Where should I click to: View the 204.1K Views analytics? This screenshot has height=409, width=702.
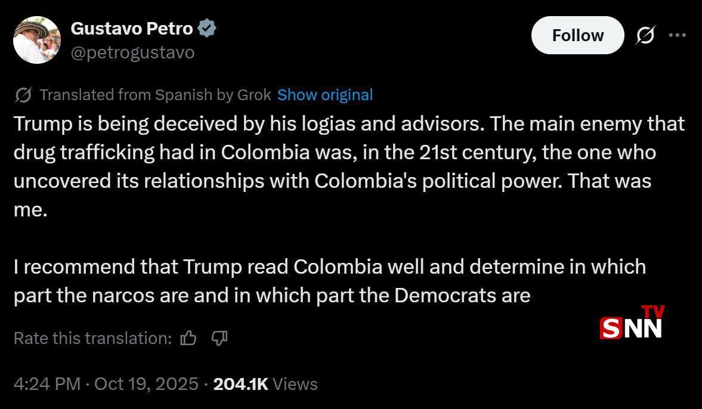265,384
